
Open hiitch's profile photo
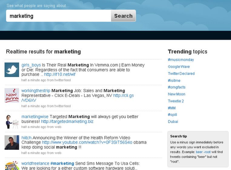(x=12, y=143)
